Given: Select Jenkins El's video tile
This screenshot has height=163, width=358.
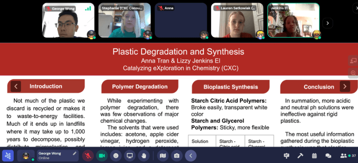Looking at the screenshot, I should point(293,20).
